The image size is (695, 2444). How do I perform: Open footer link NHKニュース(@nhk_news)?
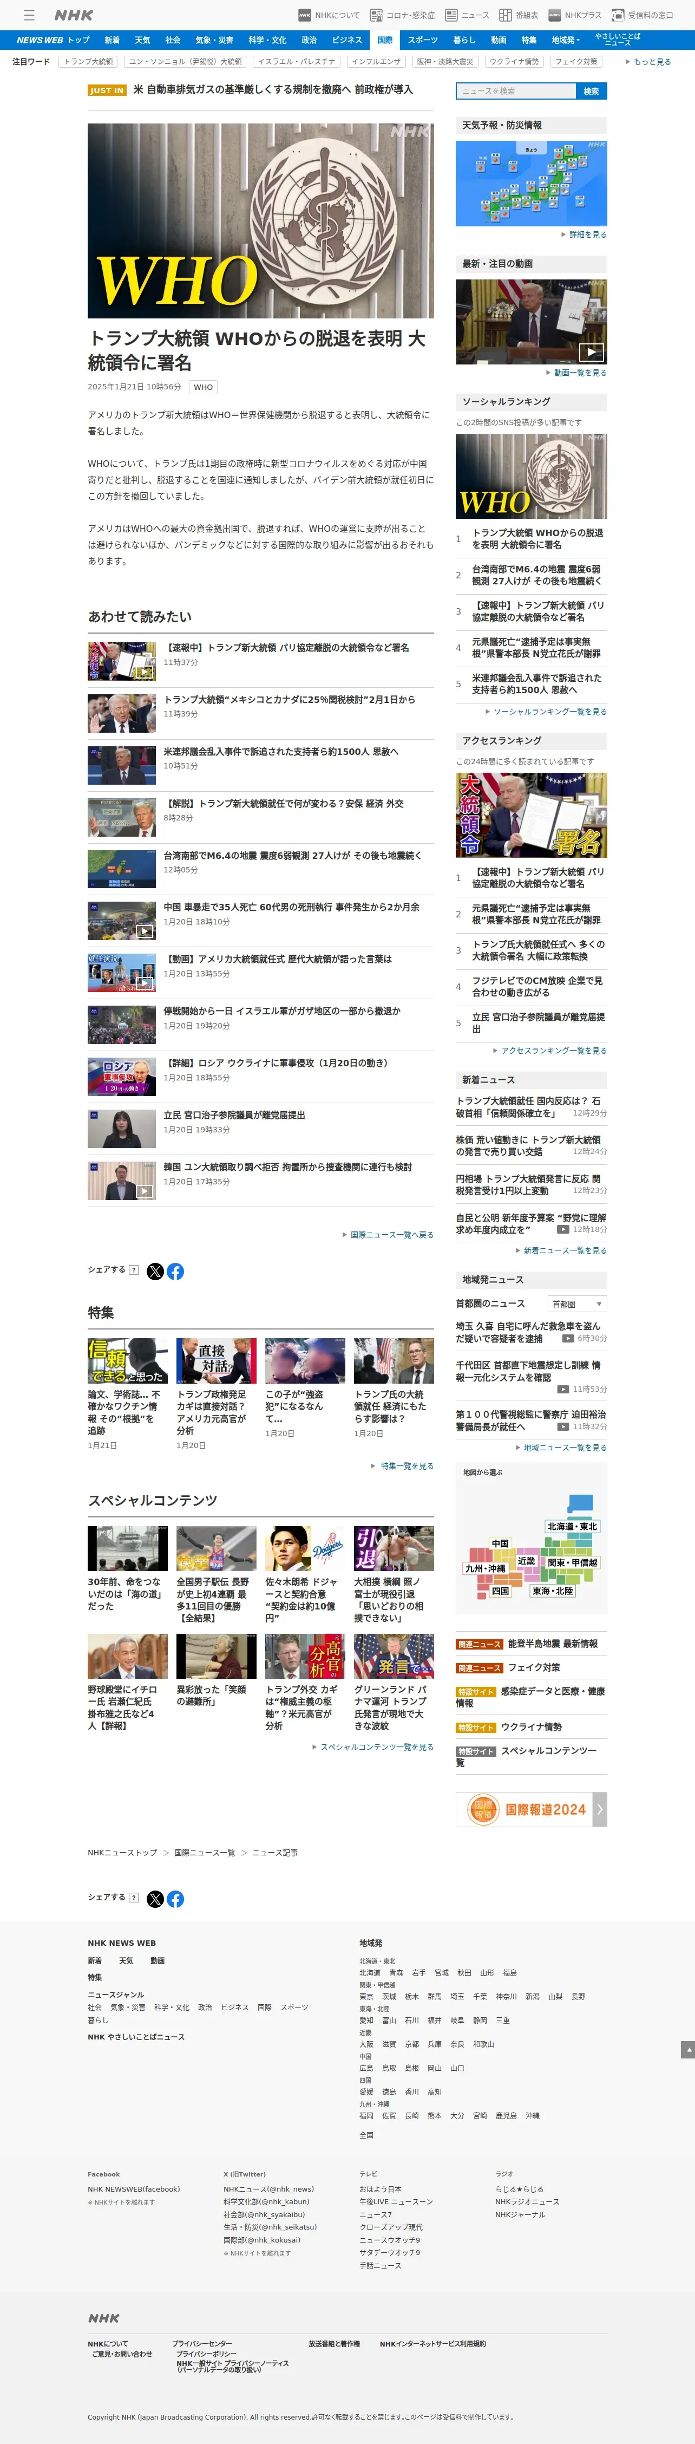268,2189
